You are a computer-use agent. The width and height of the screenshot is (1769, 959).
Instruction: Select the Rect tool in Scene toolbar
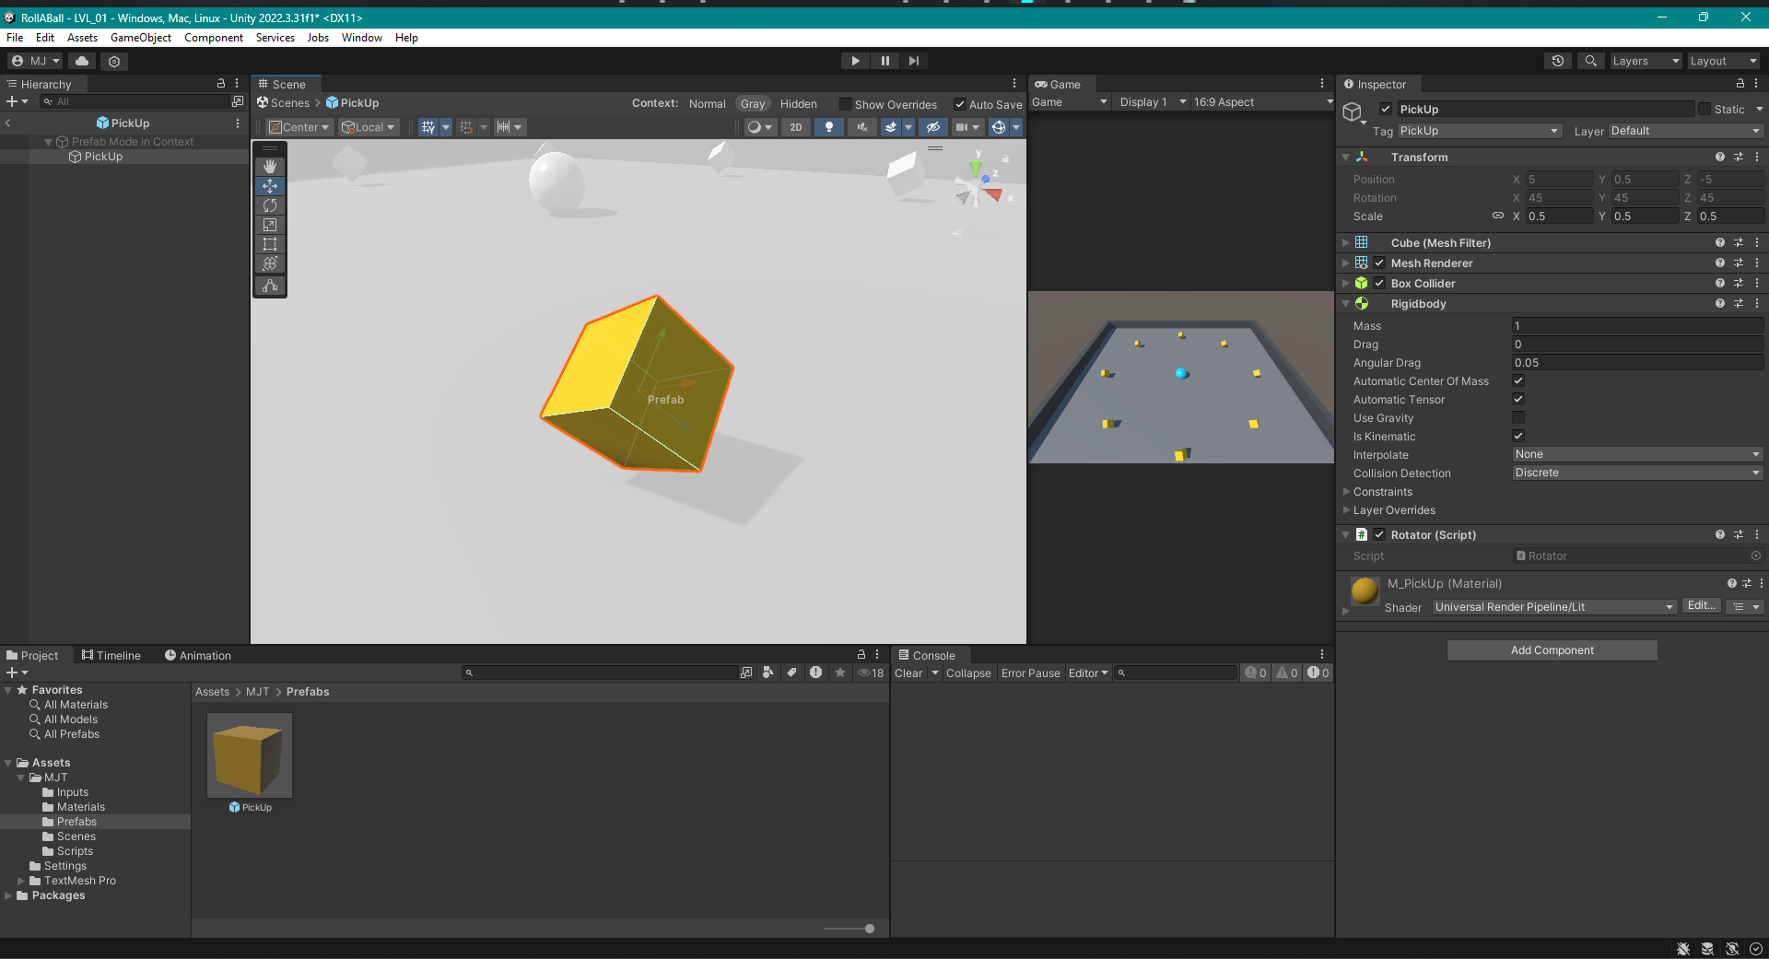(x=270, y=244)
